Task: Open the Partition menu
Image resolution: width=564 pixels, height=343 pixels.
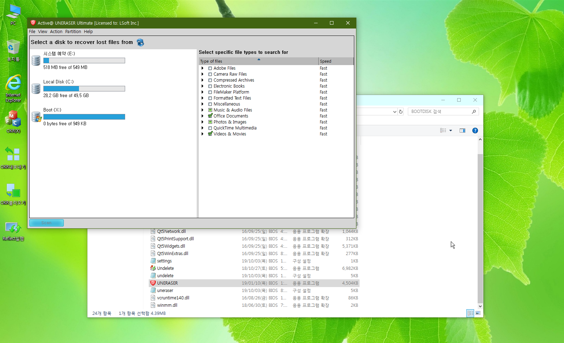Action: (x=73, y=32)
